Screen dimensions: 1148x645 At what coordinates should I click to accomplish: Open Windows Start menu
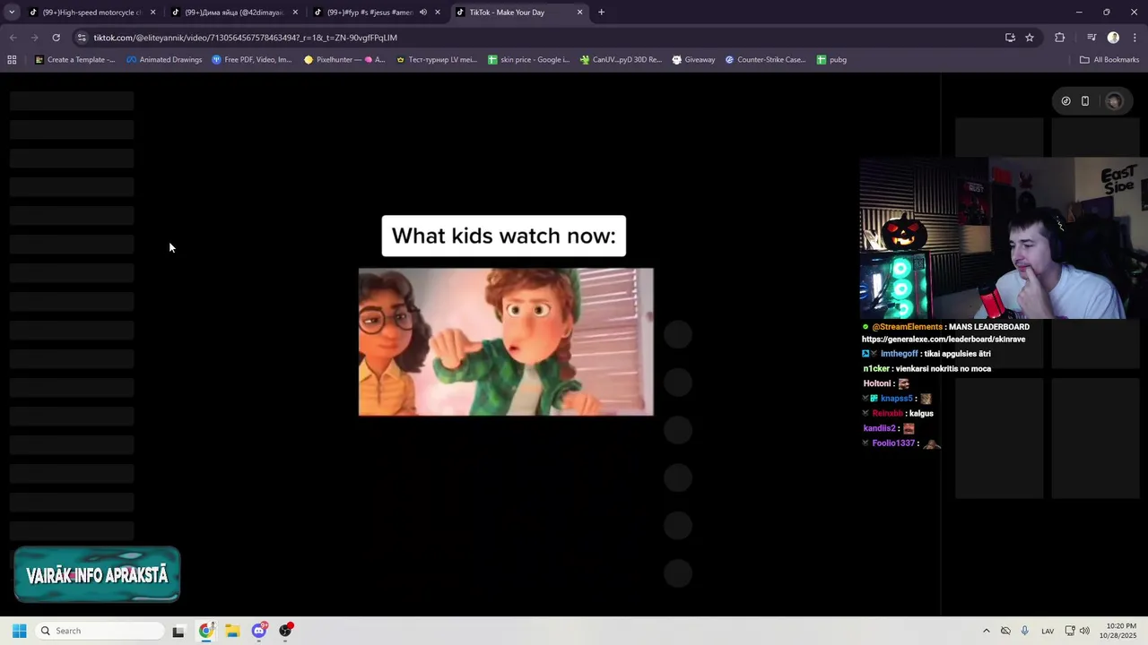click(x=19, y=631)
